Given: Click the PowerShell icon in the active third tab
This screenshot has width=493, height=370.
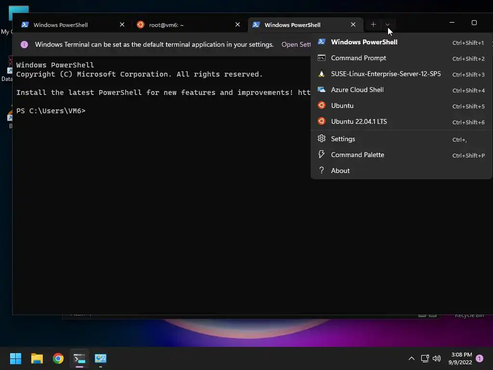Looking at the screenshot, I should 256,25.
